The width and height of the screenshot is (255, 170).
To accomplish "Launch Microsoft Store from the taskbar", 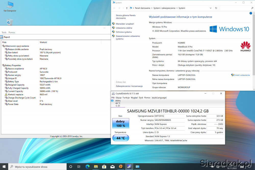I will tap(104, 167).
